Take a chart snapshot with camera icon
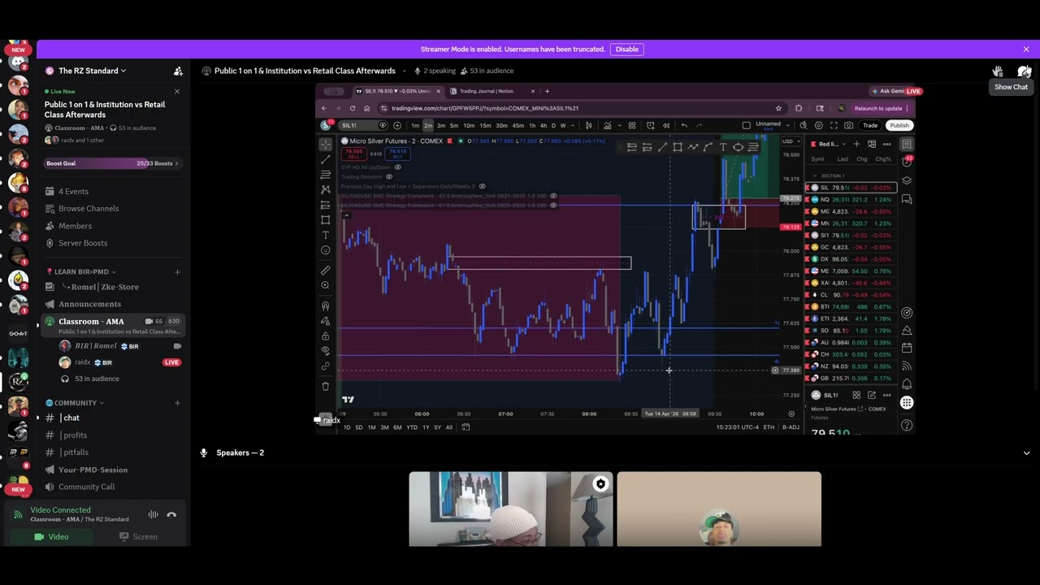Screen dimensions: 1040x585 848,125
